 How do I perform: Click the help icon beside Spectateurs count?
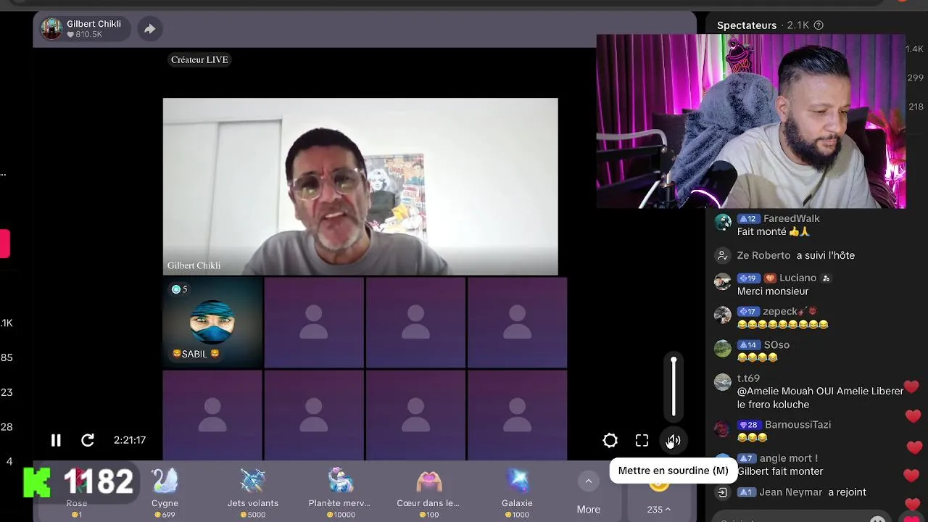click(819, 25)
